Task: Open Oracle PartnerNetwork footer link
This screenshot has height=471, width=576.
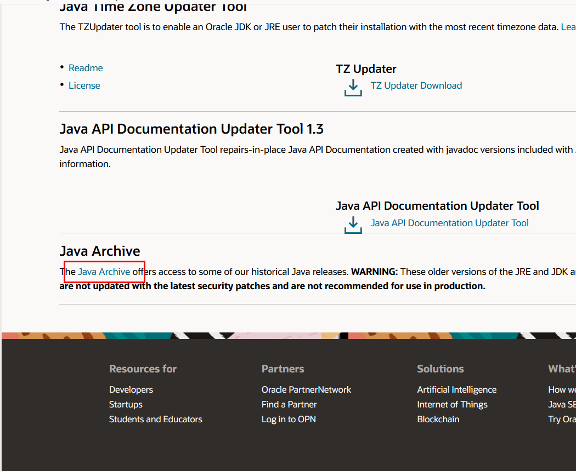Action: coord(306,389)
